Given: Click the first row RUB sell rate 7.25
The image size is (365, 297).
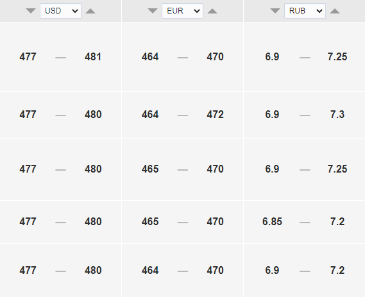Looking at the screenshot, I should pyautogui.click(x=337, y=57).
